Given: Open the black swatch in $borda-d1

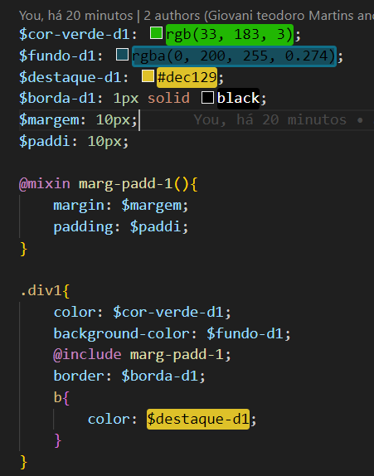Looking at the screenshot, I should pyautogui.click(x=207, y=98).
